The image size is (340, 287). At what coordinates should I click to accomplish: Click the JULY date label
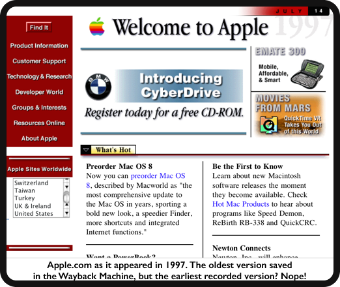point(289,11)
